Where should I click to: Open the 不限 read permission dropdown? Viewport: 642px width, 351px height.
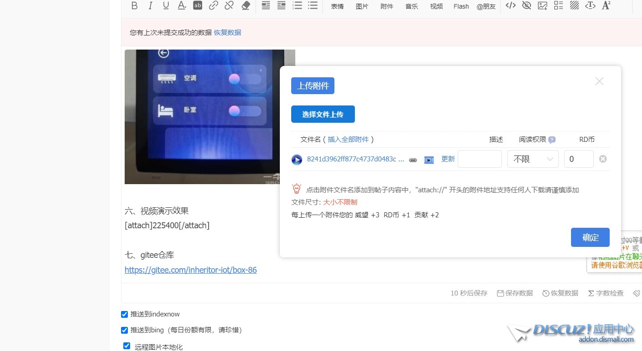(533, 159)
